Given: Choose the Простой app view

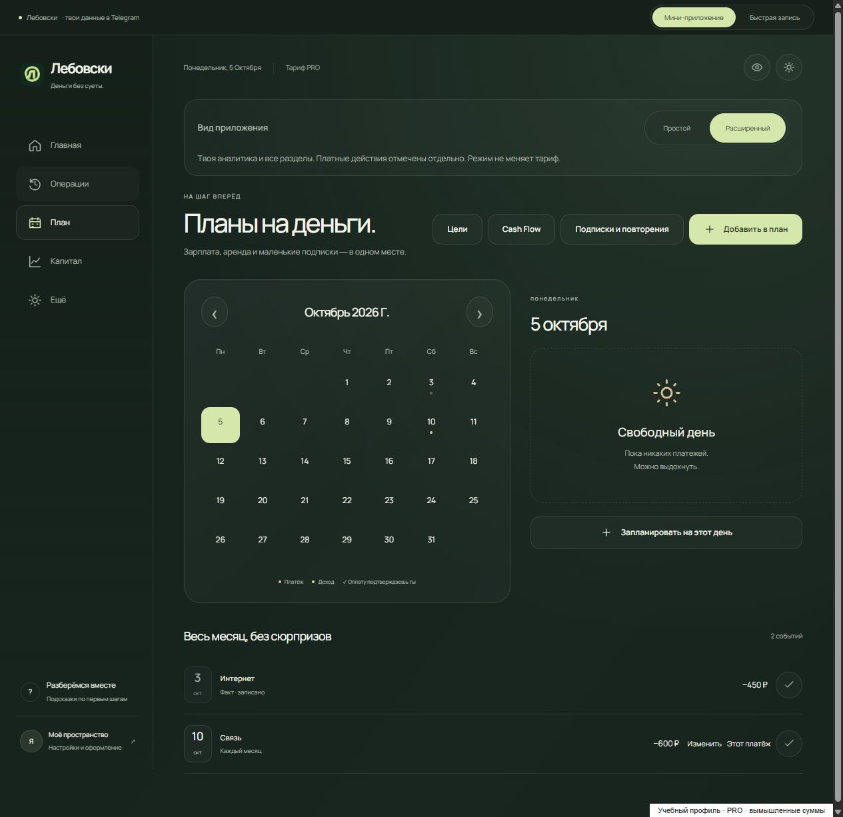Looking at the screenshot, I should (676, 128).
